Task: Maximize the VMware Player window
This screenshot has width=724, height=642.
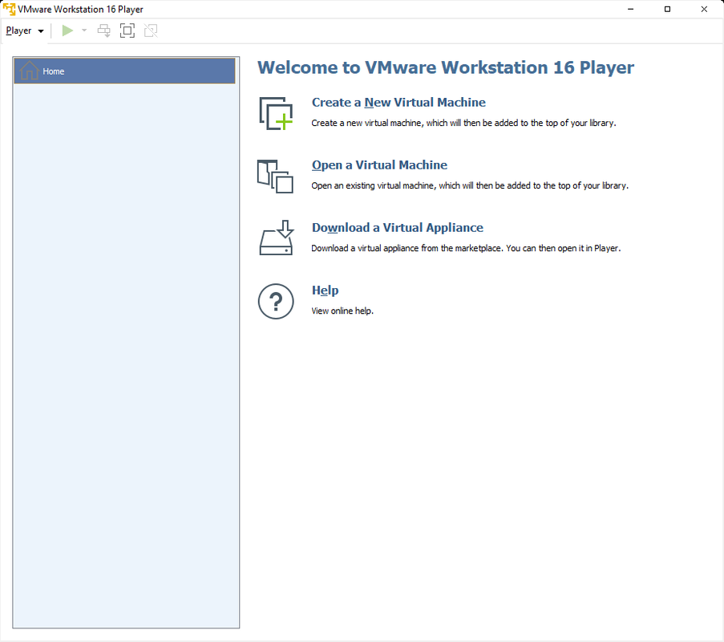Action: pyautogui.click(x=667, y=10)
